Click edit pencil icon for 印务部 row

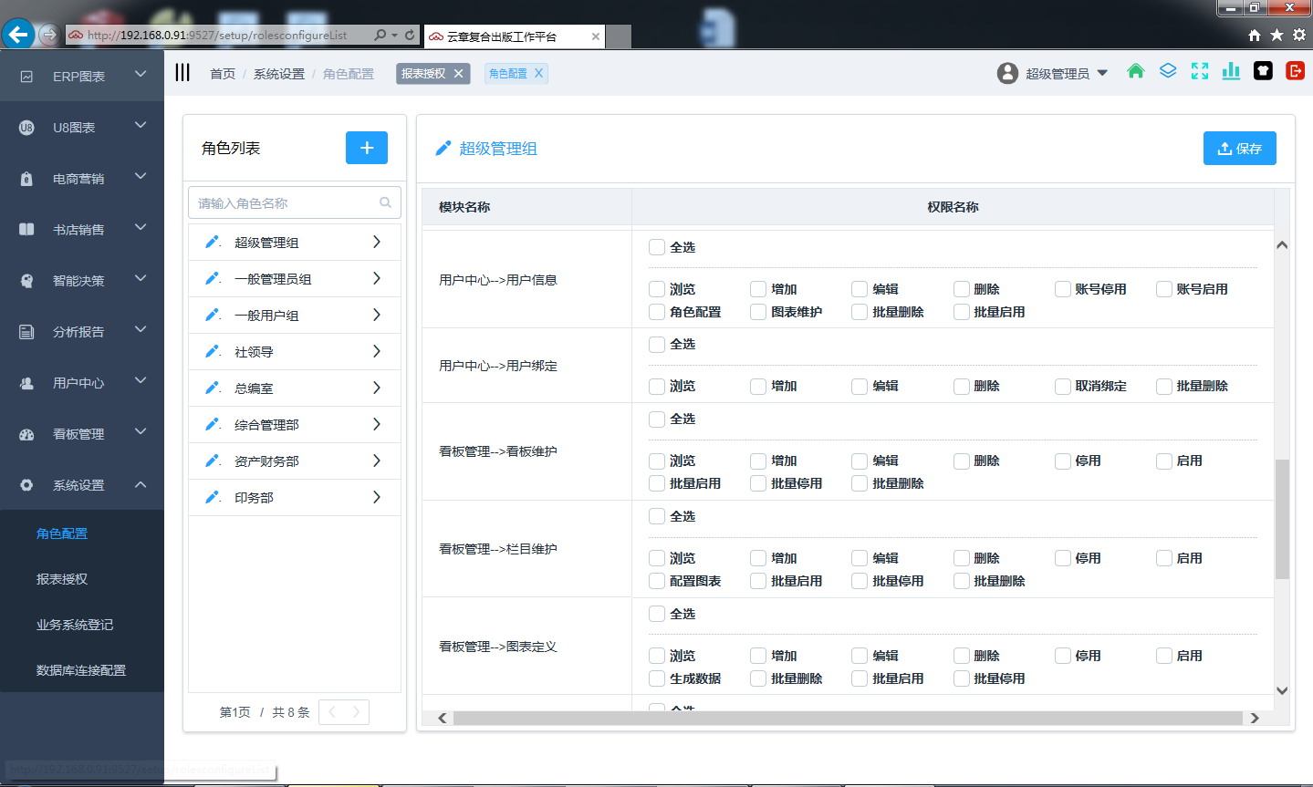coord(213,497)
